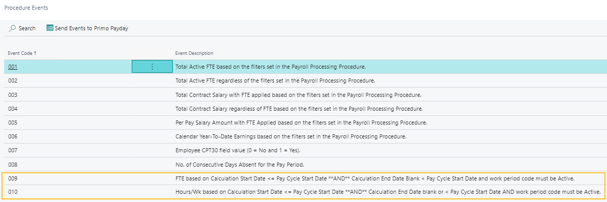Click 'Total Contract Salary with FTE applied' description
This screenshot has height=202, width=607.
[298, 95]
